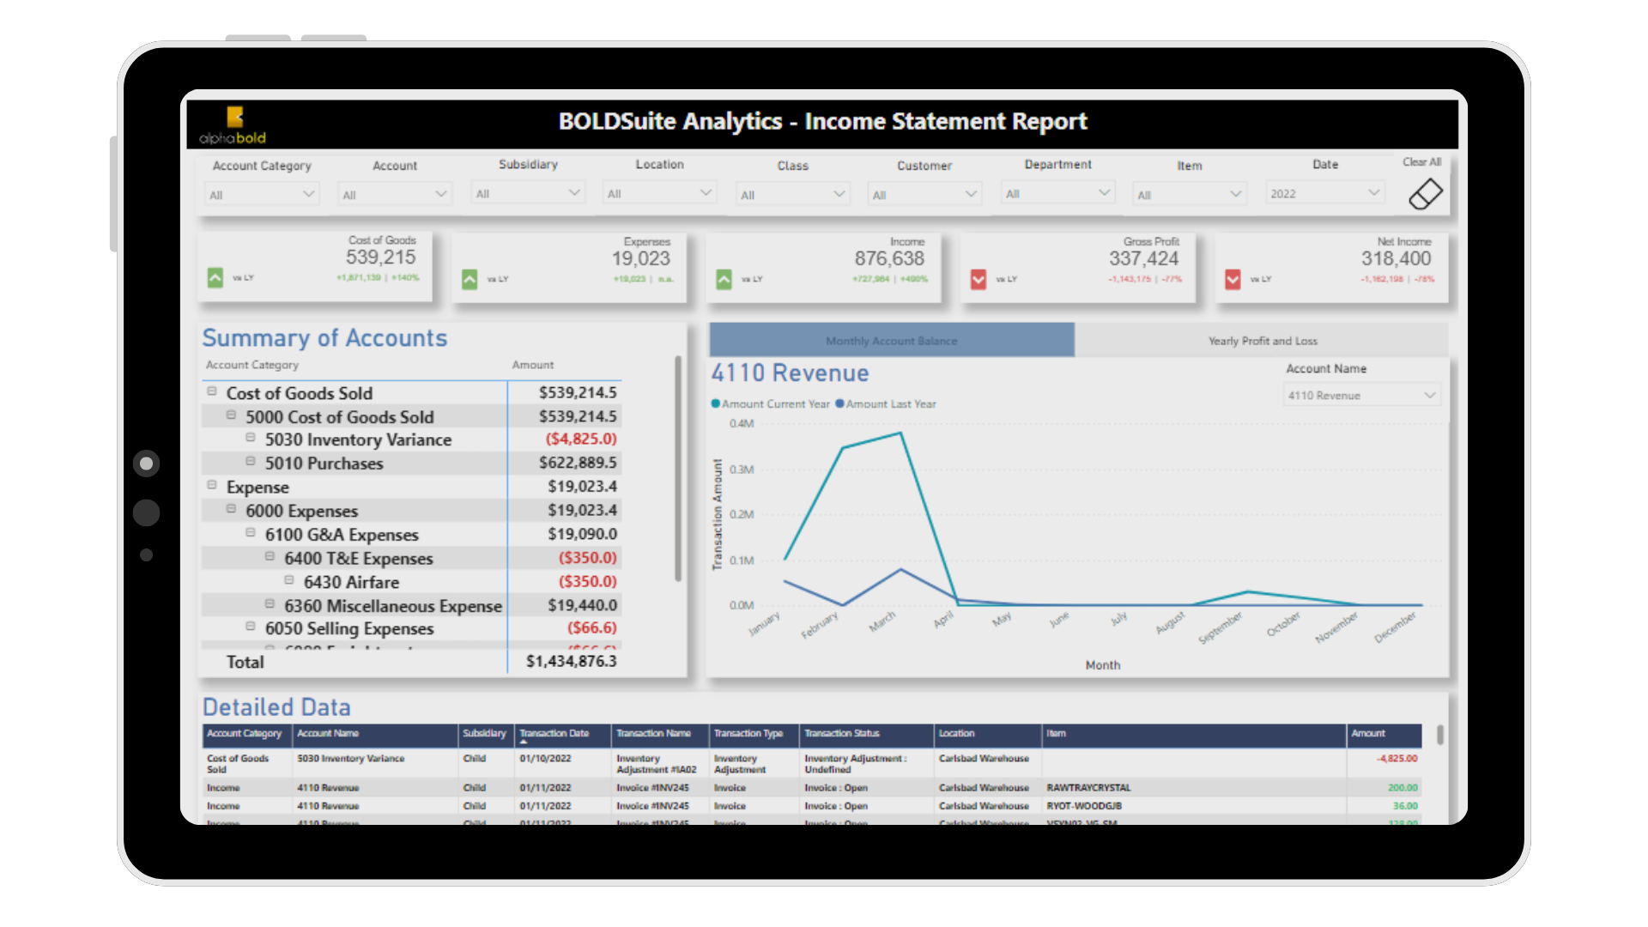Click the green up arrow on Cost of Goods card
This screenshot has width=1648, height=927.
[215, 277]
